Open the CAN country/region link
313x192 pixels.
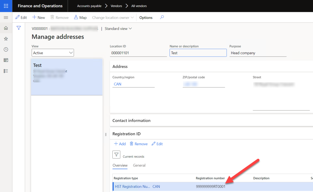point(118,84)
